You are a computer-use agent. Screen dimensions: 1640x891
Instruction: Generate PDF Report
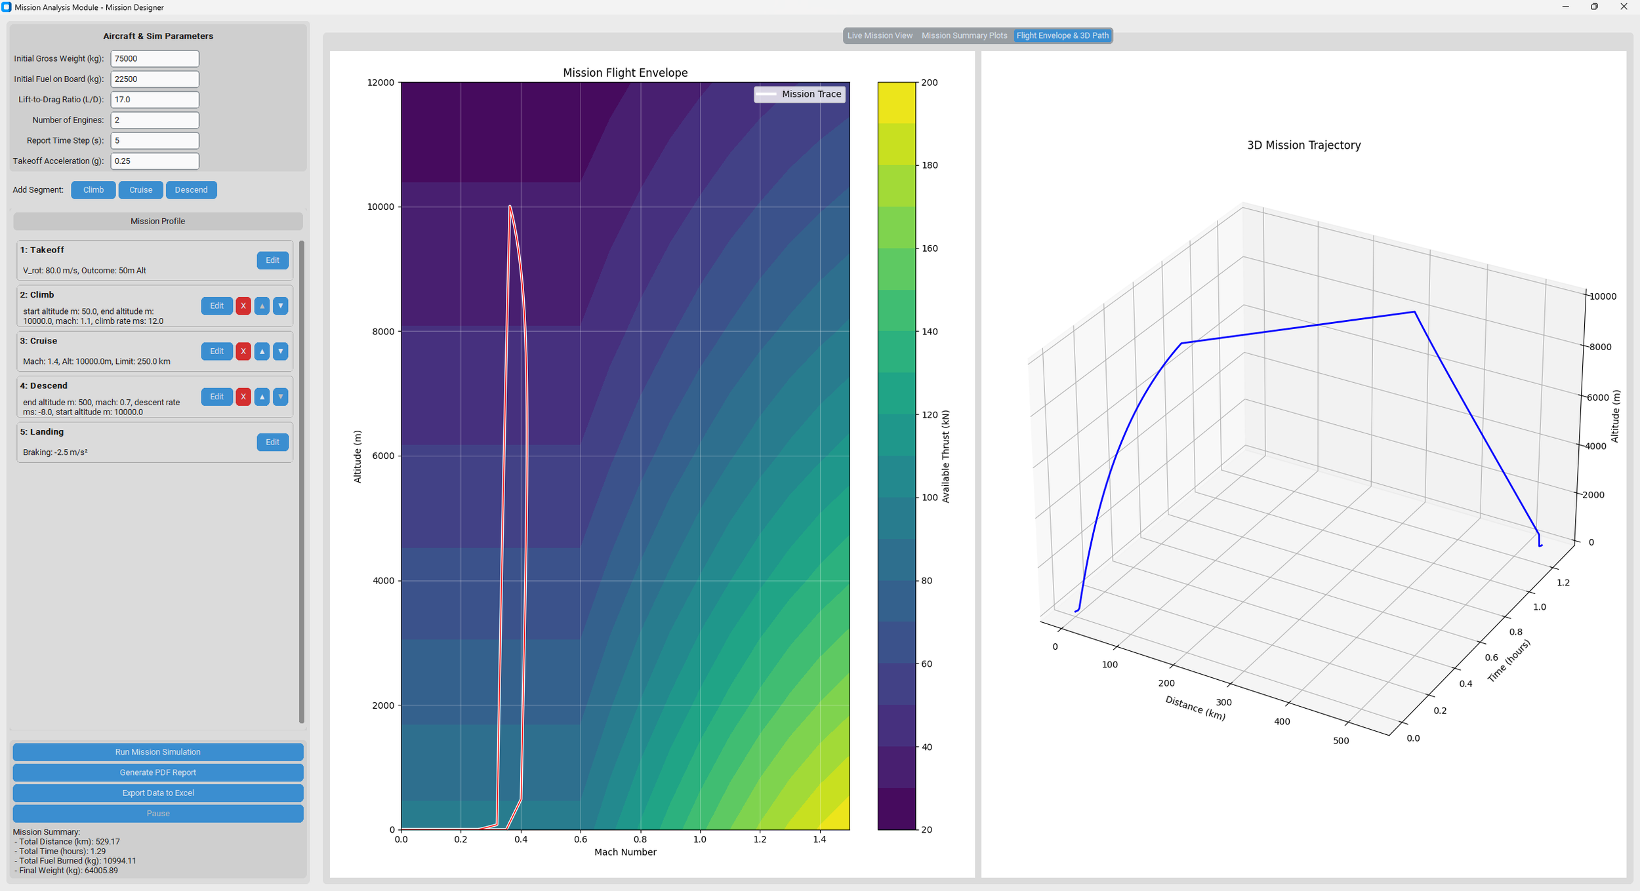(x=157, y=772)
